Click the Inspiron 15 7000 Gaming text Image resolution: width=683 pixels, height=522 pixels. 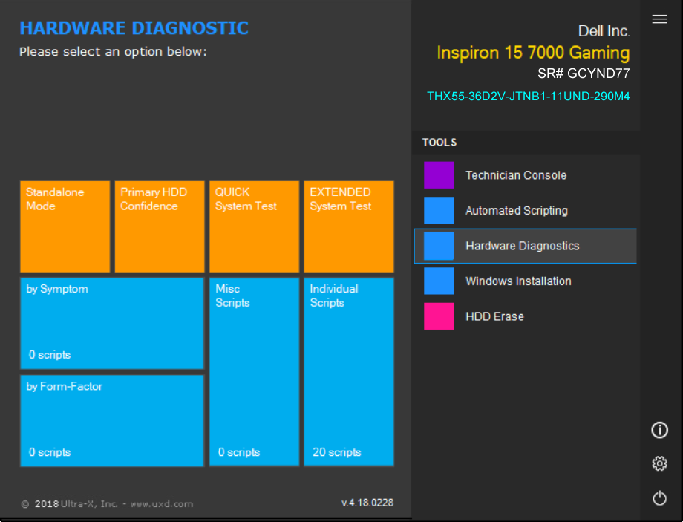pyautogui.click(x=533, y=53)
